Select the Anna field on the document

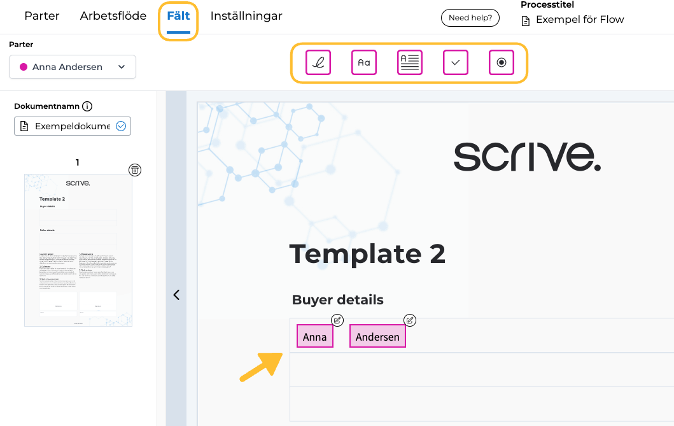(x=315, y=336)
